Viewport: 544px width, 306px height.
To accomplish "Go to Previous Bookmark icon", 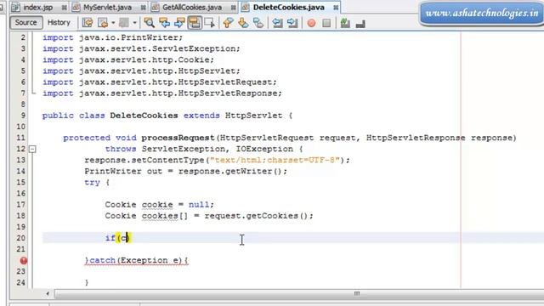I will tap(228, 23).
